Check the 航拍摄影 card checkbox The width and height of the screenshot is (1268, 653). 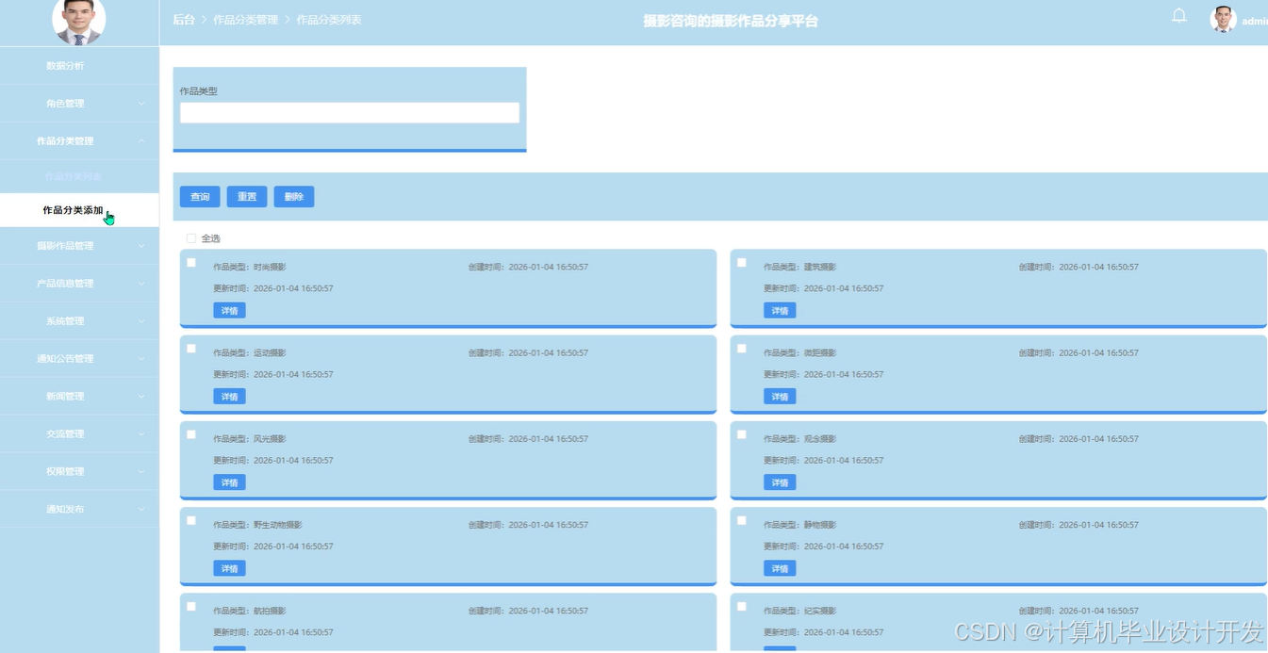(191, 606)
